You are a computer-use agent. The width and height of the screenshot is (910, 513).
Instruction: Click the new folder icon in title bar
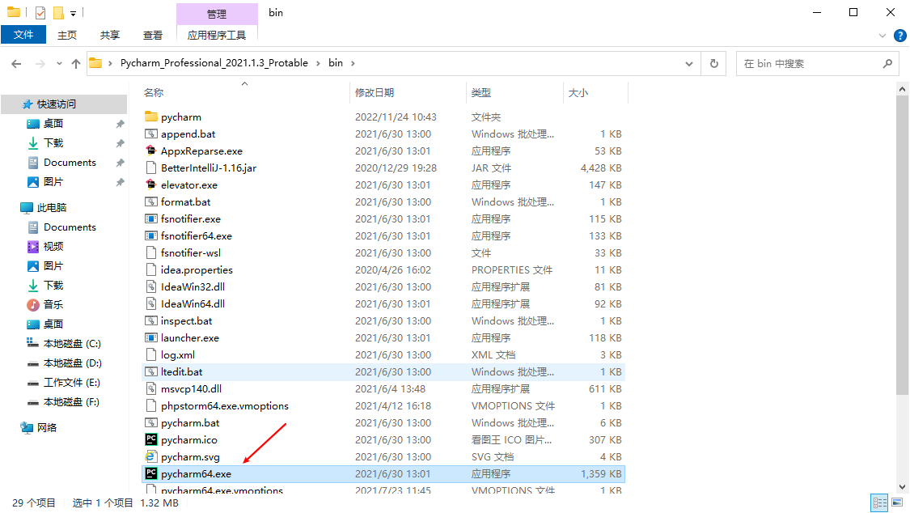58,12
